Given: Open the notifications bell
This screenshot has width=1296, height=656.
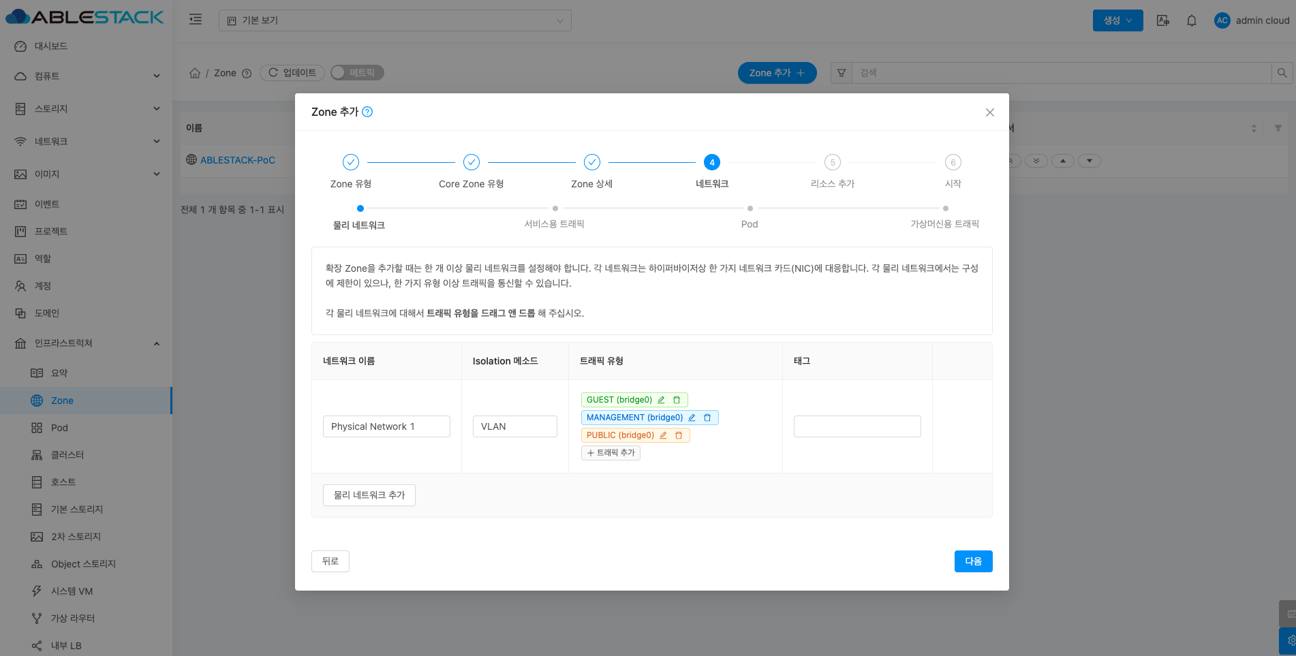Looking at the screenshot, I should click(1192, 20).
